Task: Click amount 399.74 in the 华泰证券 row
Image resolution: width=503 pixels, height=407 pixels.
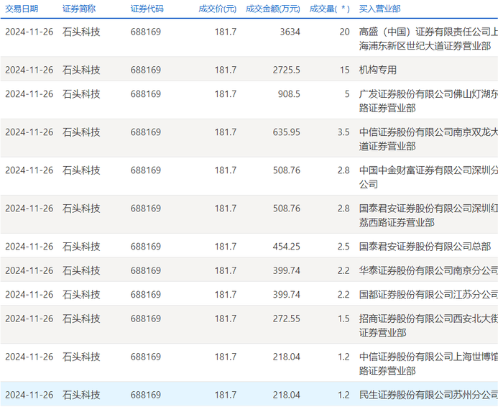Action: point(287,270)
